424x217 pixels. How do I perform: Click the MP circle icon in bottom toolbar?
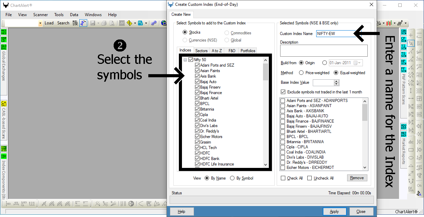(131, 204)
